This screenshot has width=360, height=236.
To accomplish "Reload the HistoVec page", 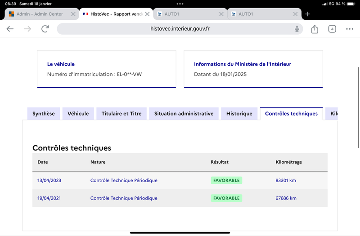I will click(x=45, y=29).
